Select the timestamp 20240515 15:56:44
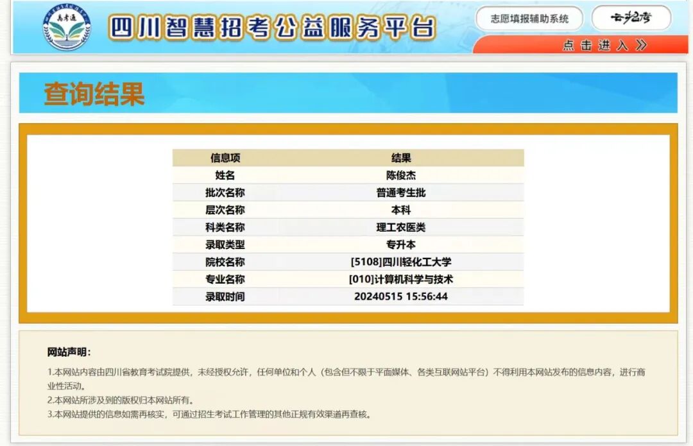Viewport: 693px width, 446px height. 401,296
